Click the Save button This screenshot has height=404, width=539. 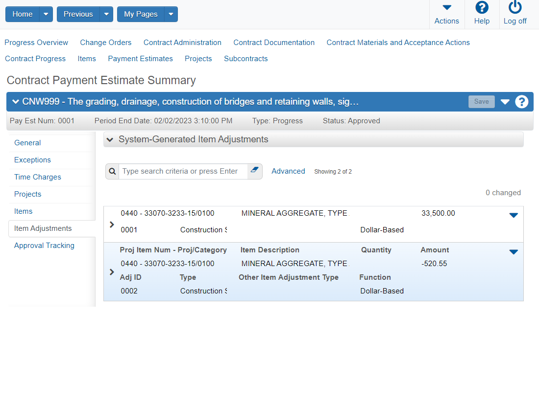tap(481, 102)
